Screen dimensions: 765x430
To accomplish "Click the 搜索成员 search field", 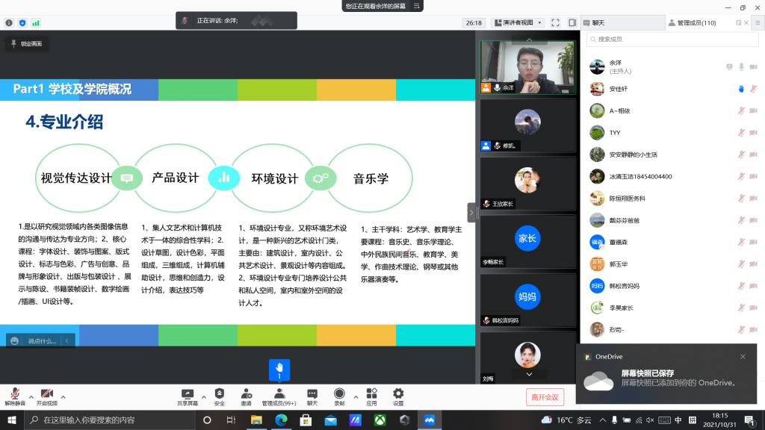I will (672, 39).
